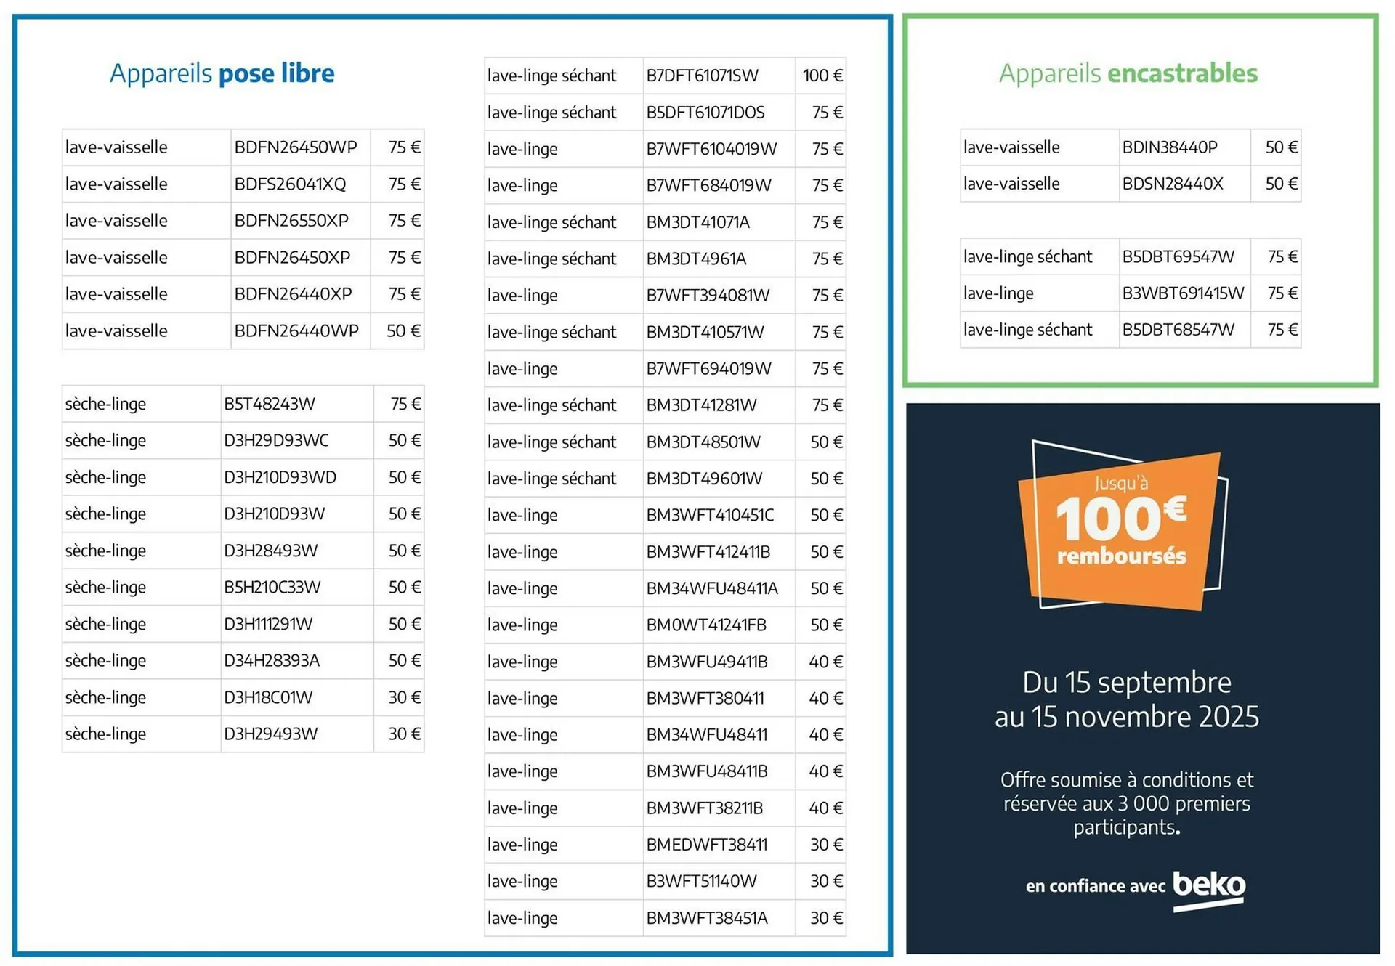Screen dimensions: 1395x966
Task: Select lave-linge B3WBT691415W encastrable row
Action: (1183, 293)
